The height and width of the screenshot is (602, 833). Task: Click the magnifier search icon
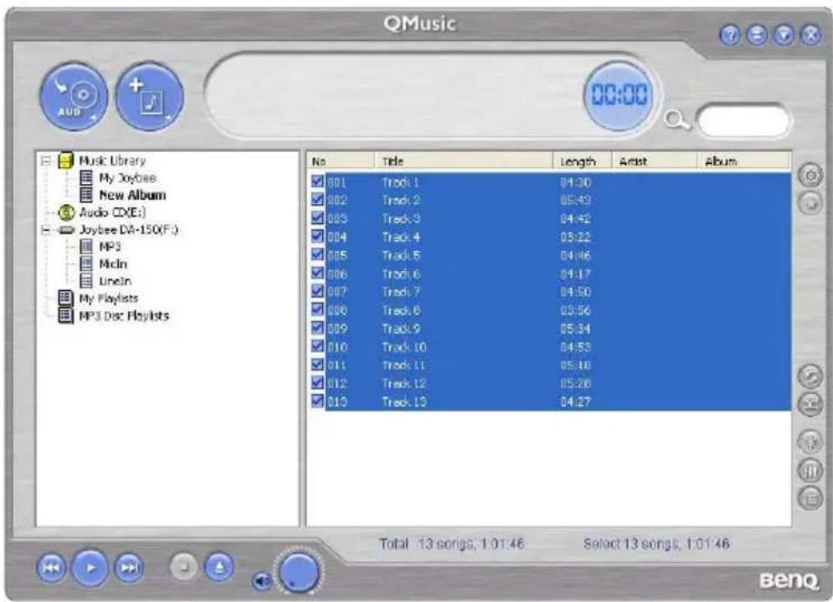676,120
